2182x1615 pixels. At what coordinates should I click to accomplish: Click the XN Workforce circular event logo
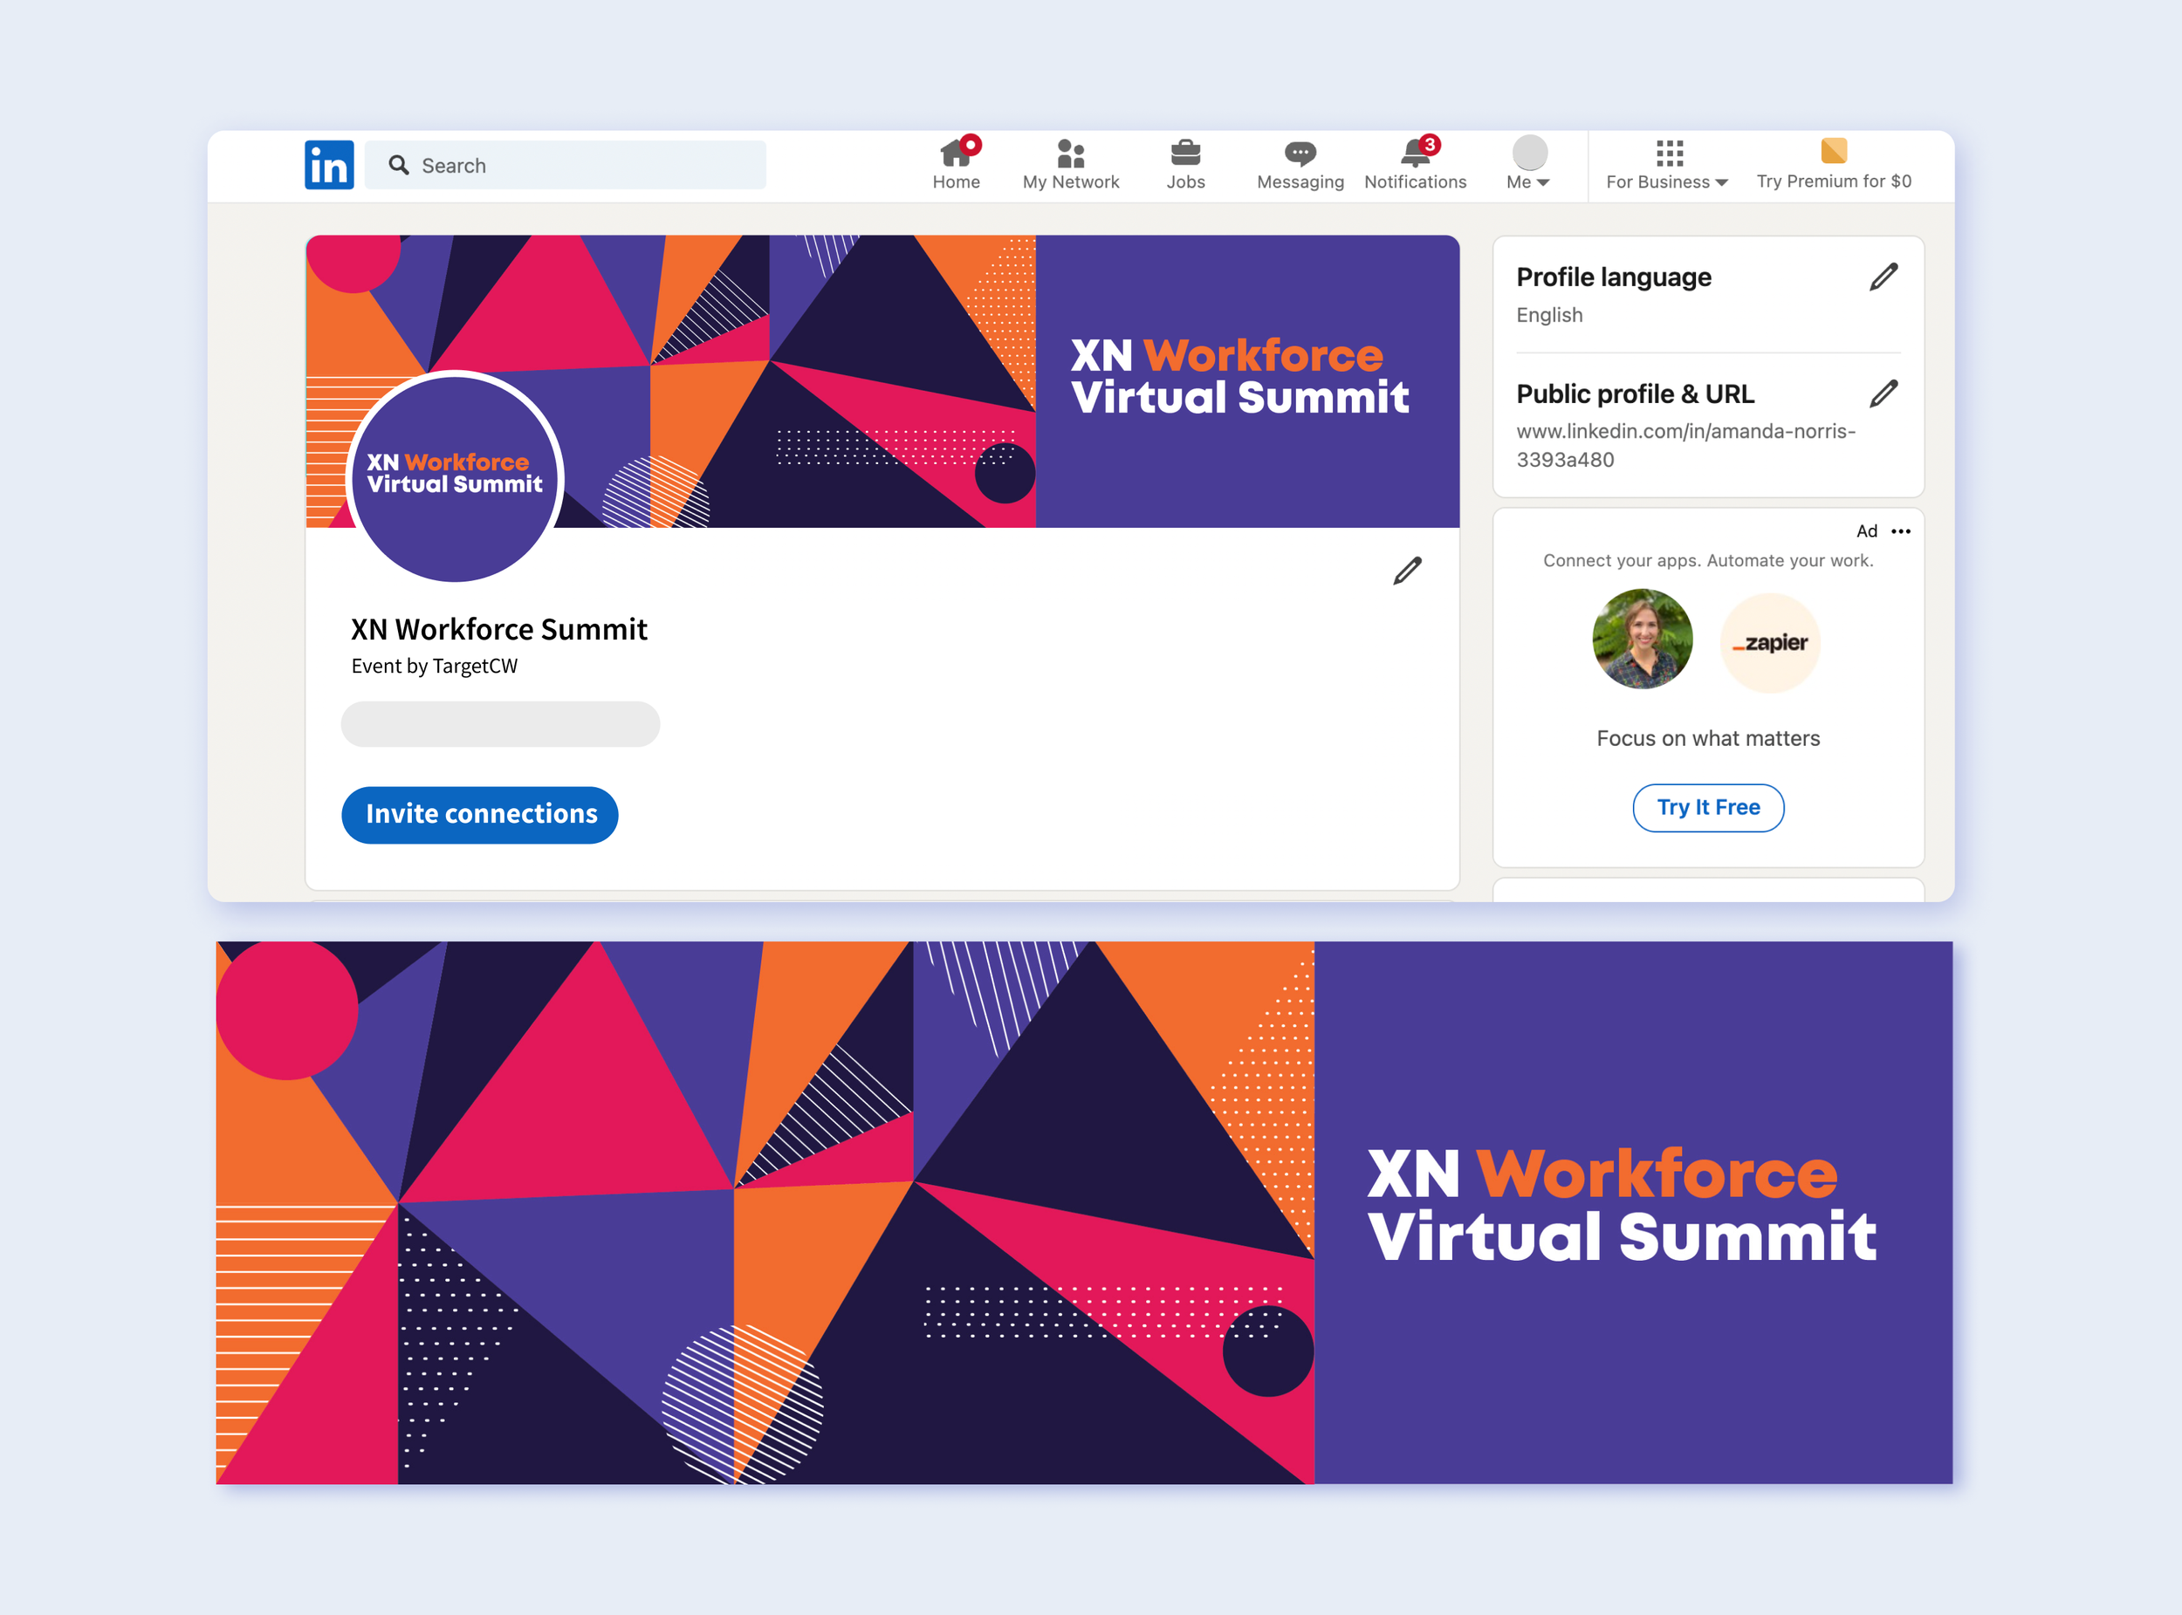coord(455,477)
